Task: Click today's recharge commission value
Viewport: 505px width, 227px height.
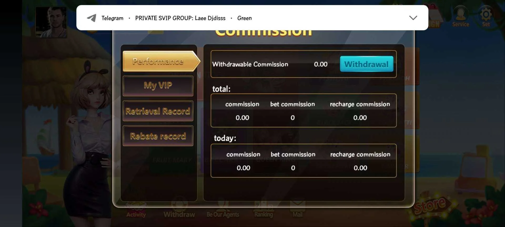Action: [360, 168]
